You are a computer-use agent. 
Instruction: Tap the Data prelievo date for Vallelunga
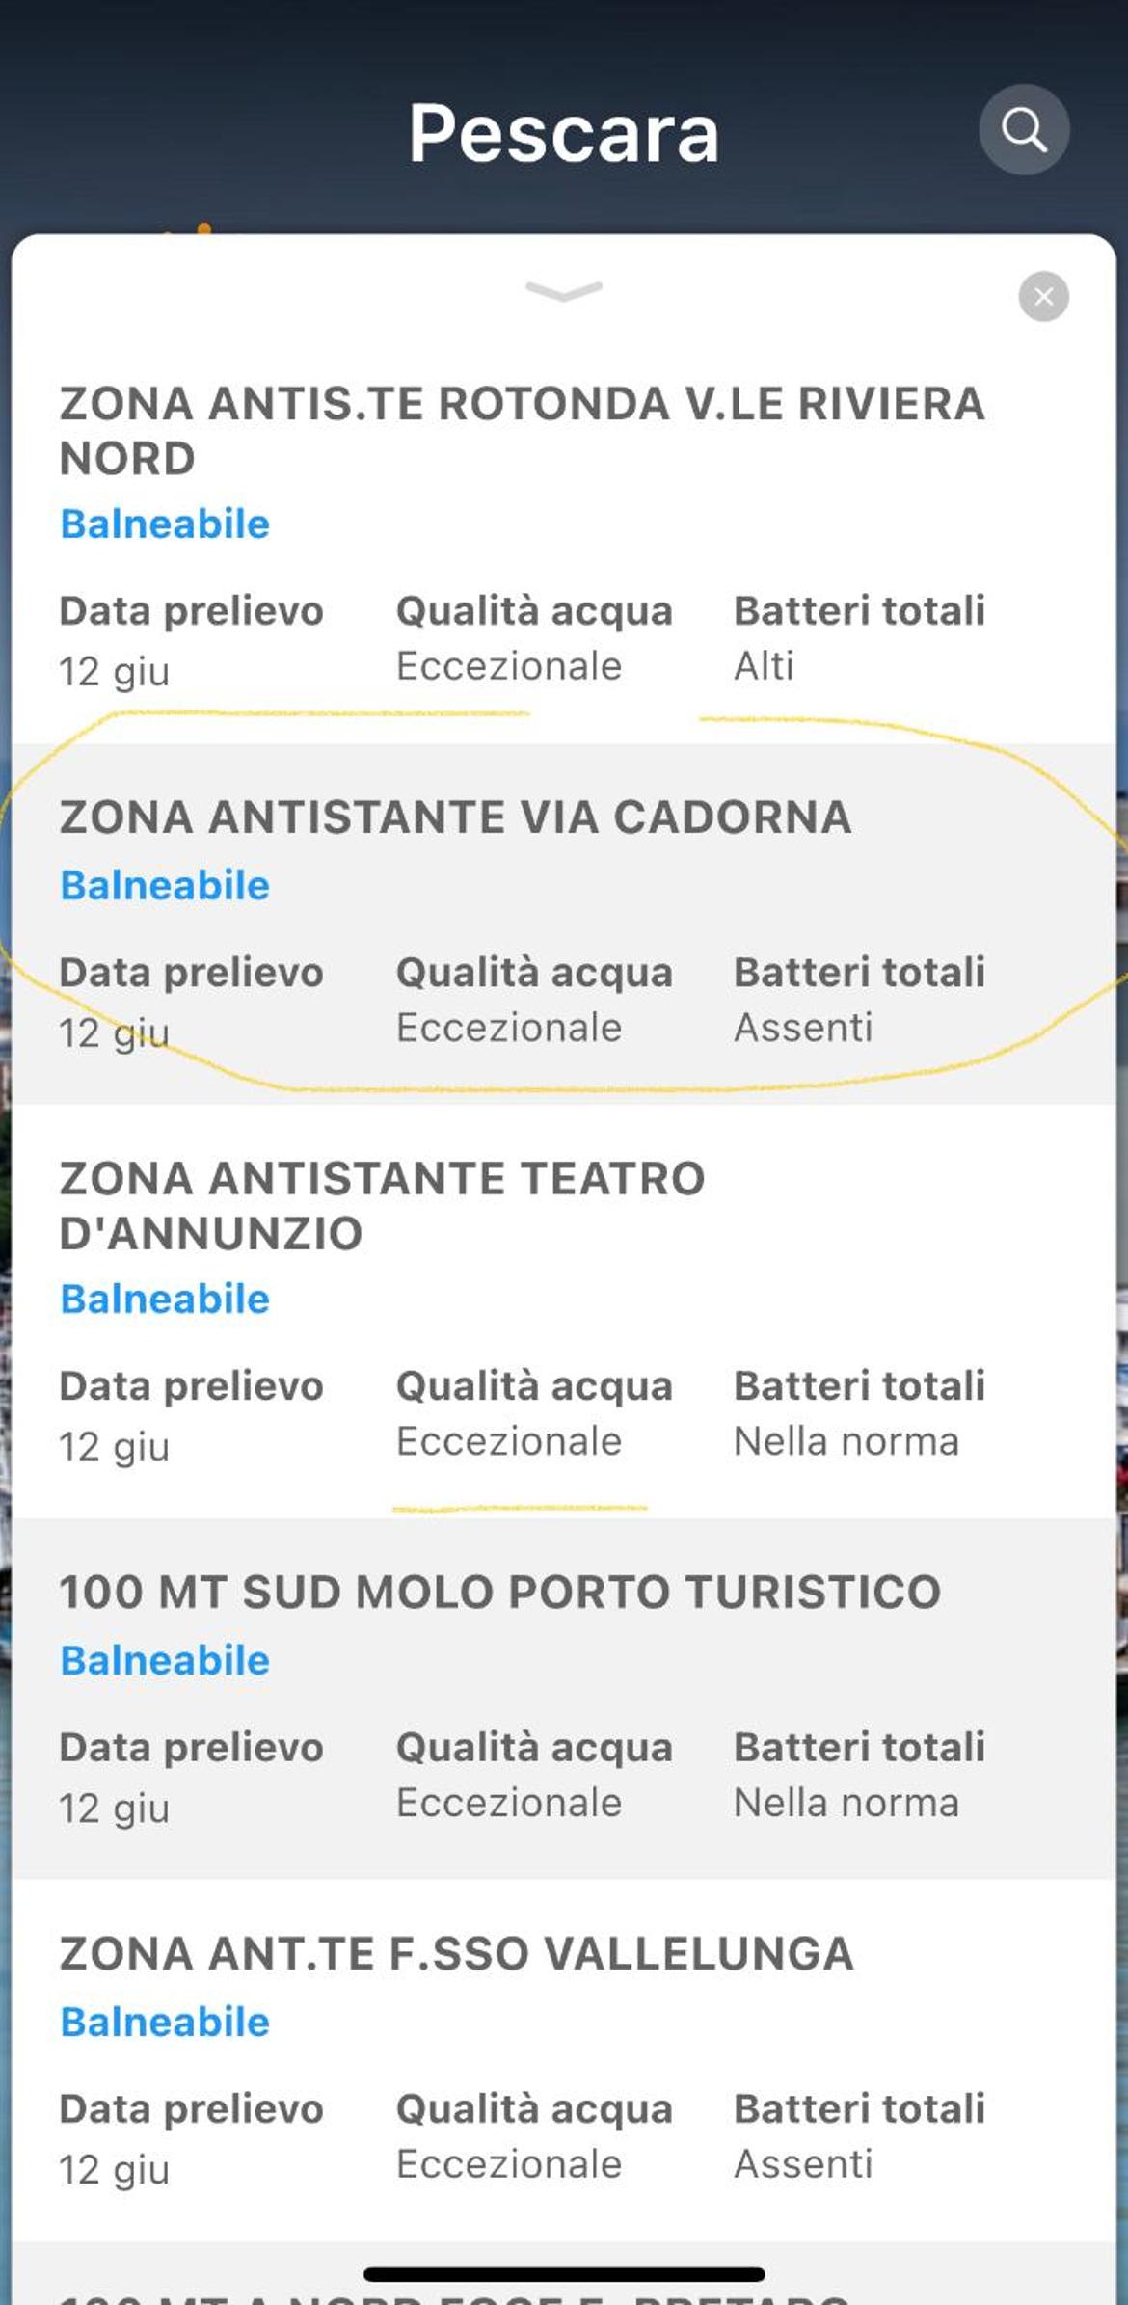(114, 2170)
